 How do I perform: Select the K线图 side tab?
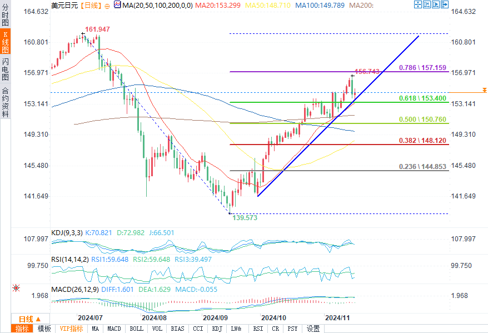pyautogui.click(x=6, y=42)
